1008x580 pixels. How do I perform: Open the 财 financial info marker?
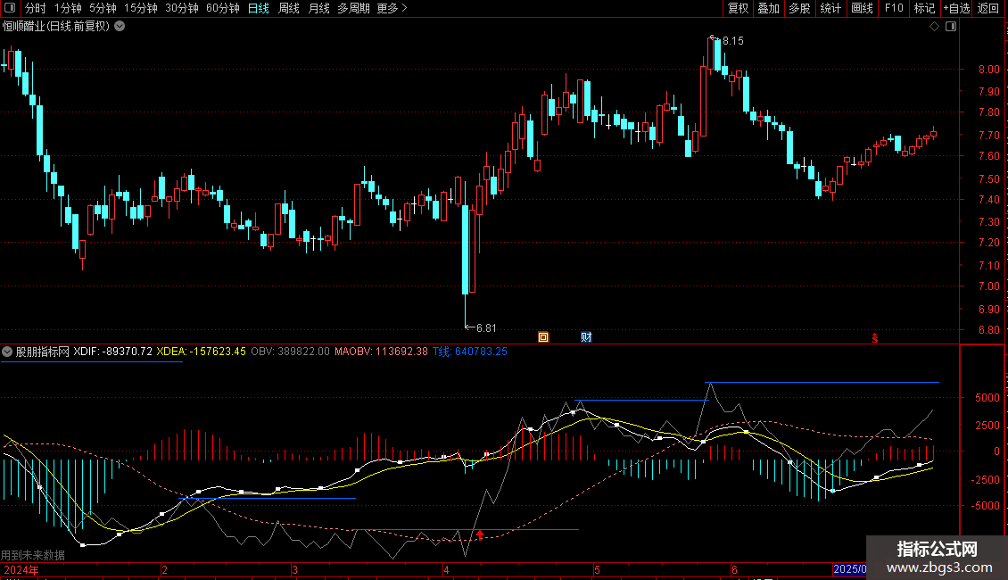pyautogui.click(x=586, y=337)
